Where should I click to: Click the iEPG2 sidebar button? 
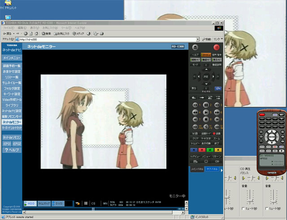pos(17,144)
